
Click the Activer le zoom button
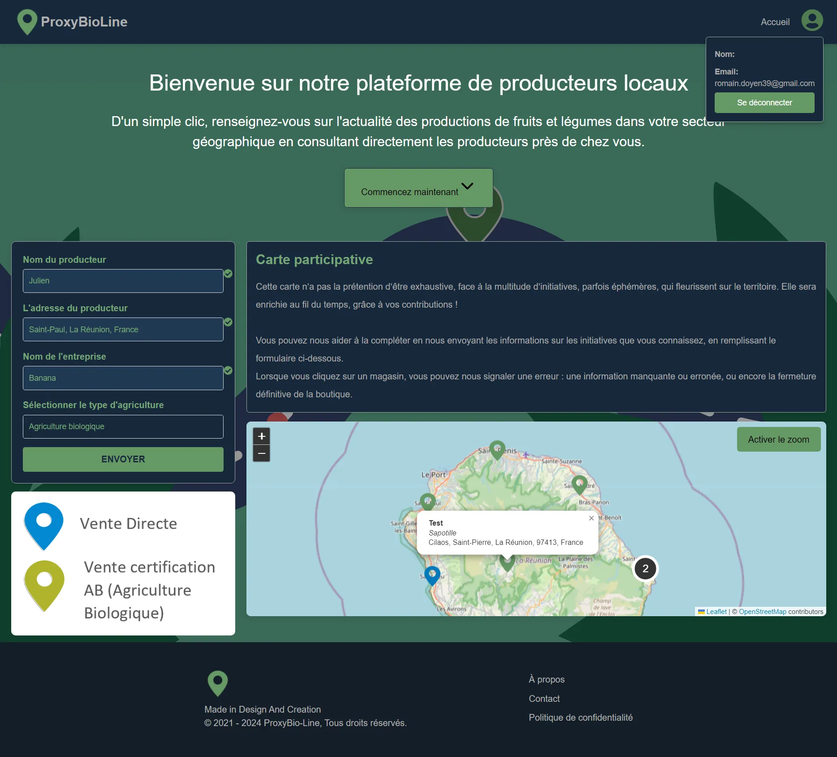click(778, 439)
